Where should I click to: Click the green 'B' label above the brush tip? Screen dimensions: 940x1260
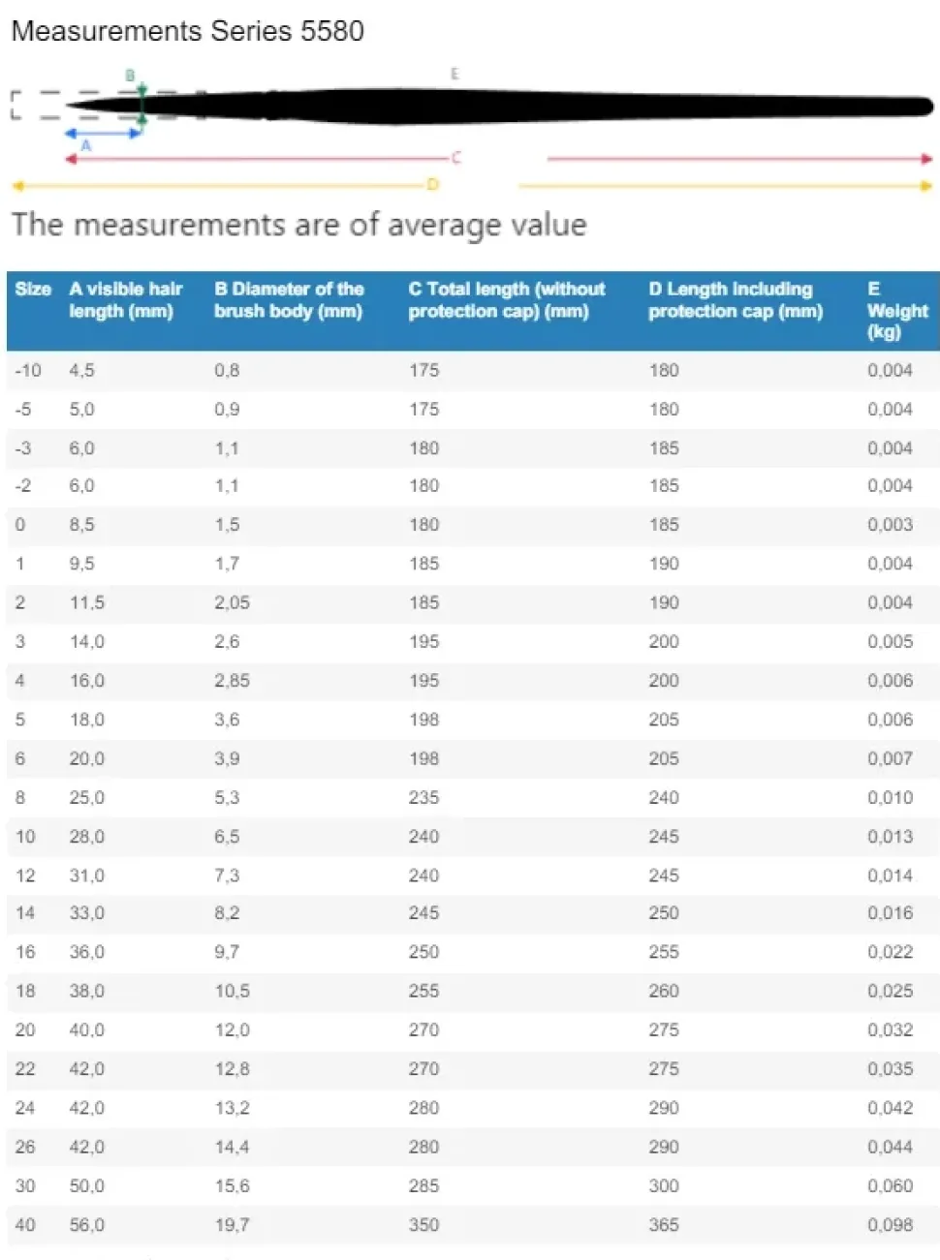(x=130, y=76)
